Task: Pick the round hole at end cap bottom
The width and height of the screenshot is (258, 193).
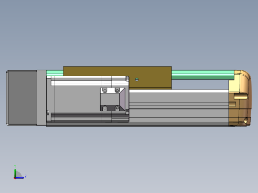Action: pyautogui.click(x=246, y=121)
